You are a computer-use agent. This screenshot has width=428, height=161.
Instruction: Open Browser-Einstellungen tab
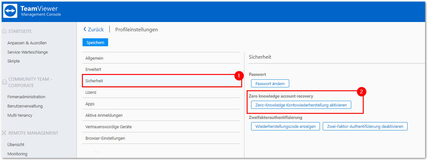coord(161,138)
